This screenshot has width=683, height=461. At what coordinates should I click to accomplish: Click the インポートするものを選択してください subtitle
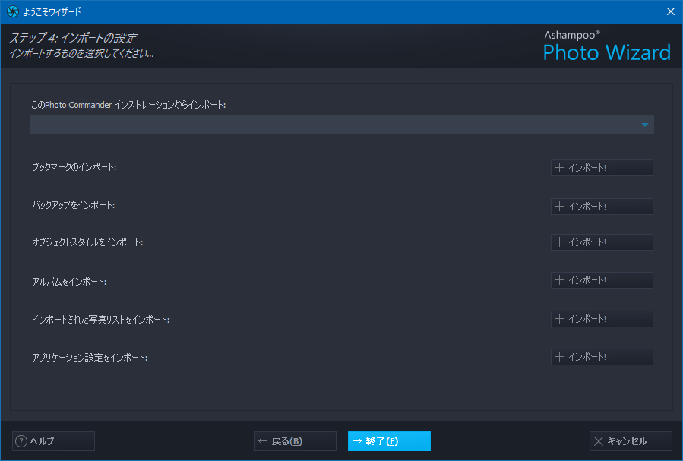coord(81,54)
